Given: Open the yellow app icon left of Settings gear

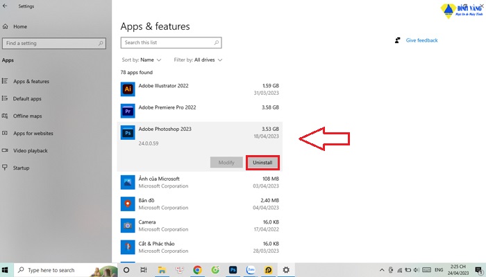Looking at the screenshot, I should coord(269,270).
